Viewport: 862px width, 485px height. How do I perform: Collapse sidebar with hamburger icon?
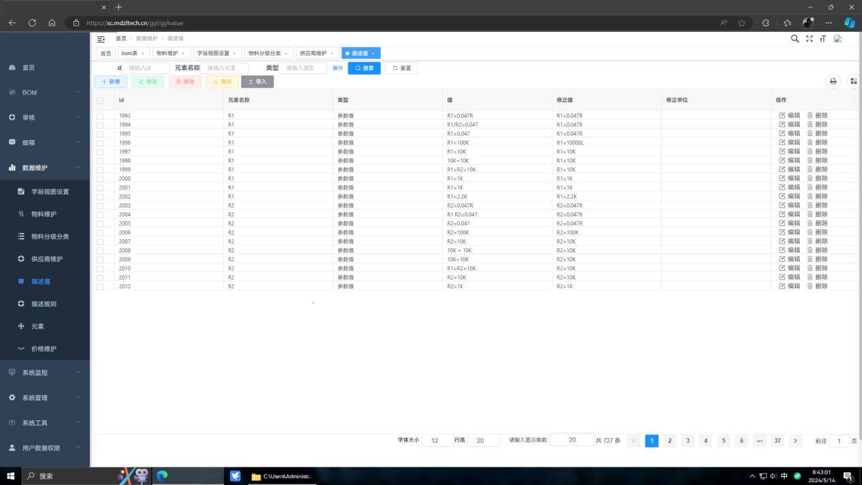click(x=101, y=39)
